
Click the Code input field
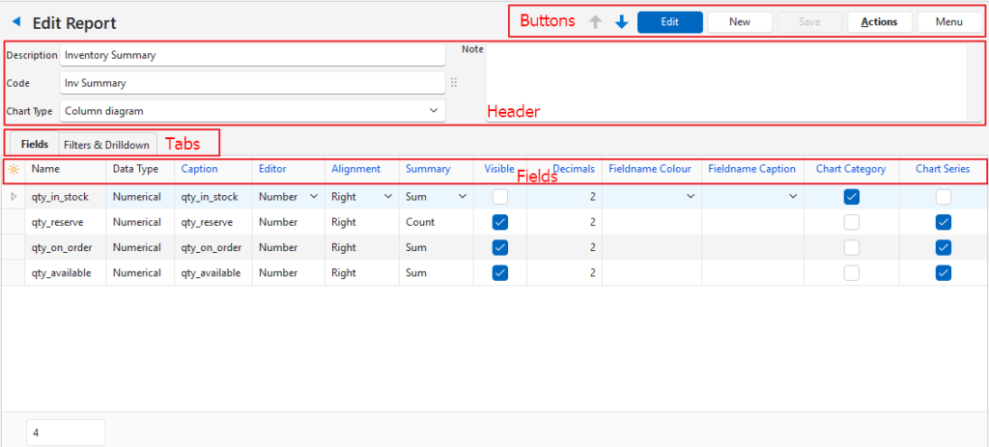[253, 83]
